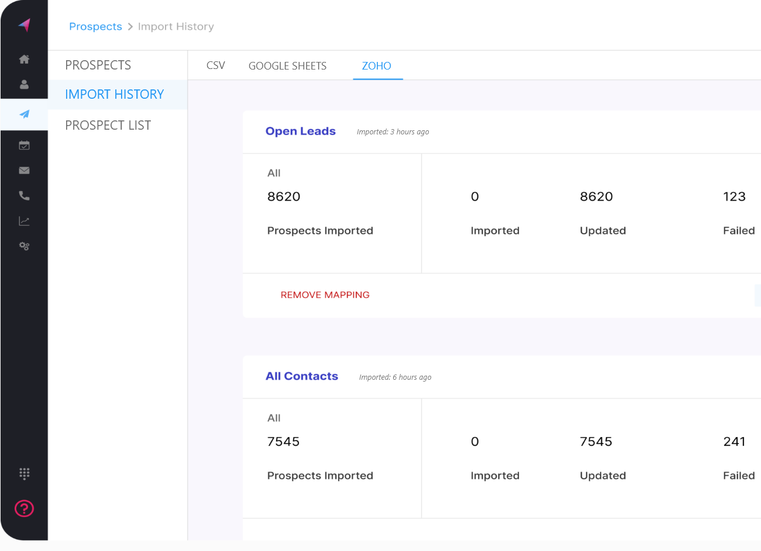Click the 7545 Prospects Imported count
761x551 pixels.
click(x=284, y=441)
